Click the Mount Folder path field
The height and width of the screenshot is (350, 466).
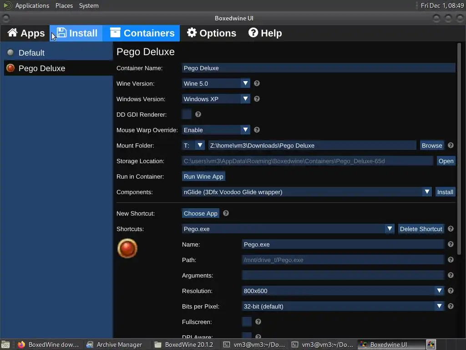312,145
